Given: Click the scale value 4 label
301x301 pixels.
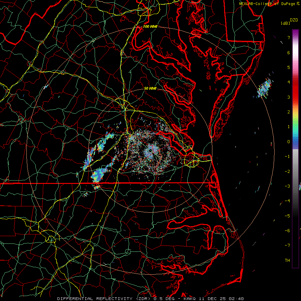Looking at the screenshot, I should (289, 82).
